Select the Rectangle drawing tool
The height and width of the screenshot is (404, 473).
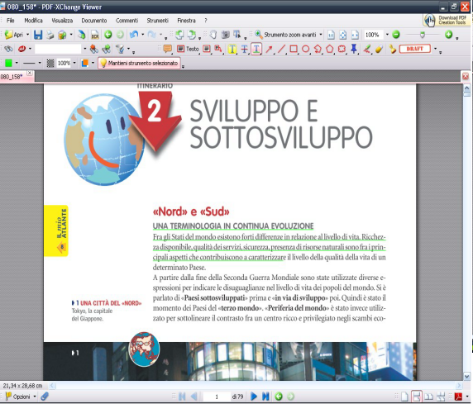point(294,49)
